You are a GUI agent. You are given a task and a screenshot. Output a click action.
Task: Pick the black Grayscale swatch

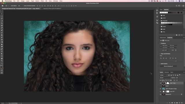click(x=171, y=25)
